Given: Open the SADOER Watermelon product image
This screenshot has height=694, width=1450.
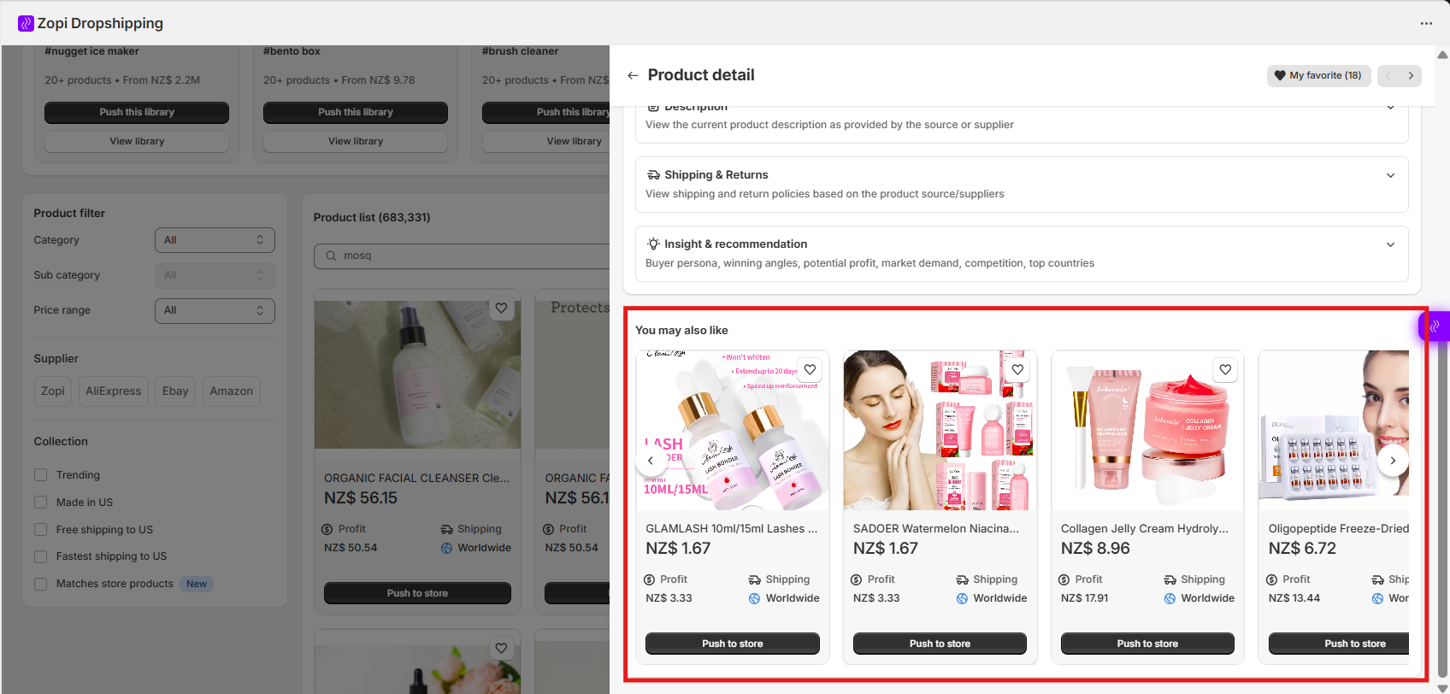Looking at the screenshot, I should 940,431.
